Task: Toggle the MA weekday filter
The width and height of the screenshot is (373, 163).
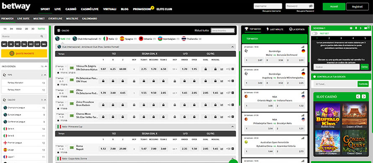Action: coord(44,44)
